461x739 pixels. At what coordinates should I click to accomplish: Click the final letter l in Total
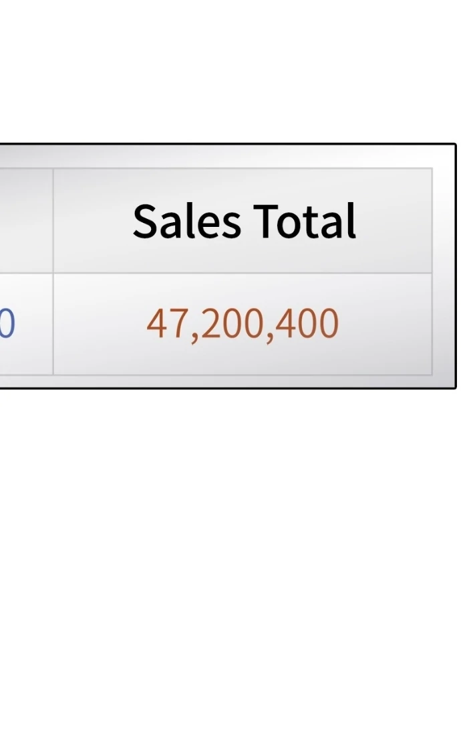352,220
